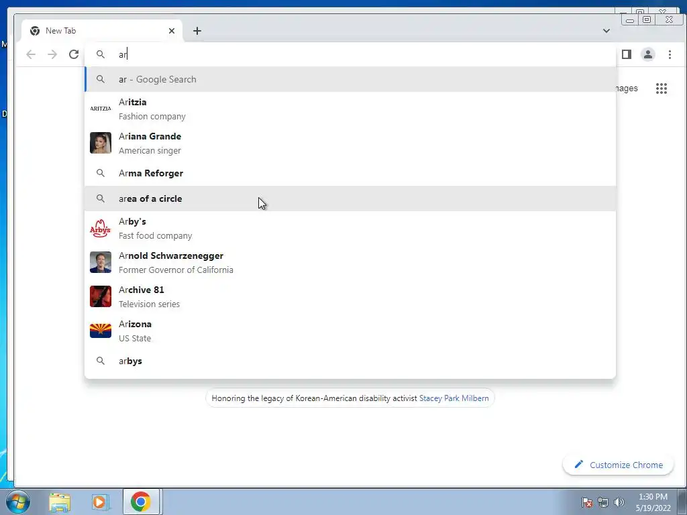Toggle the side panel icon
687x515 pixels.
[627, 54]
